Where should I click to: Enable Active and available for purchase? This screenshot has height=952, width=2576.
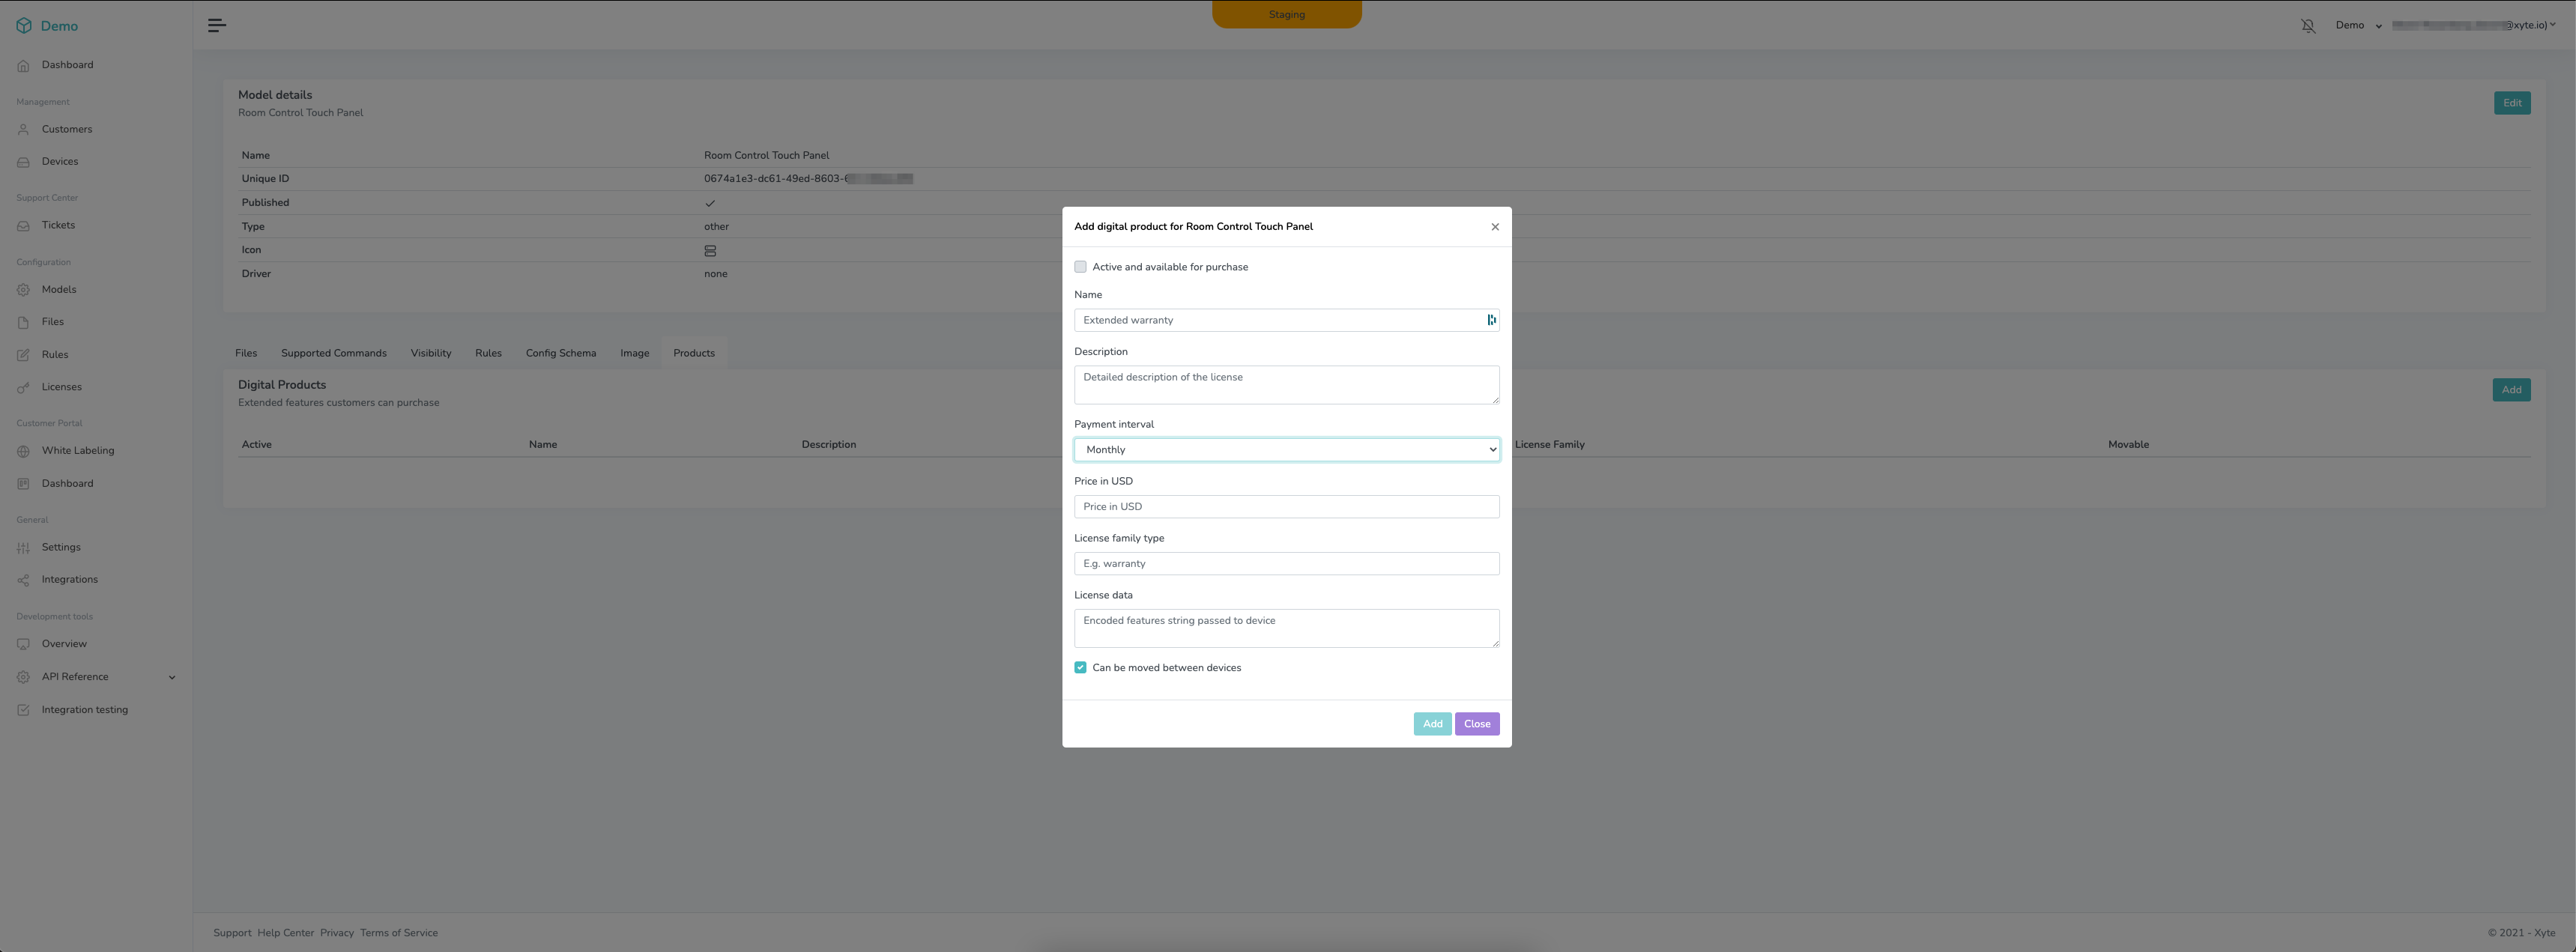1080,267
